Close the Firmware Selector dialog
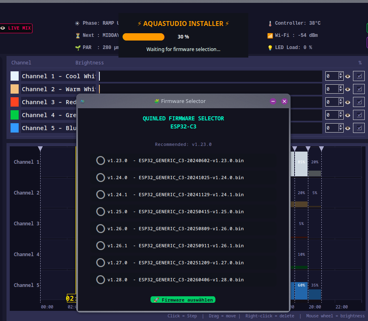The image size is (368, 321). (284, 101)
